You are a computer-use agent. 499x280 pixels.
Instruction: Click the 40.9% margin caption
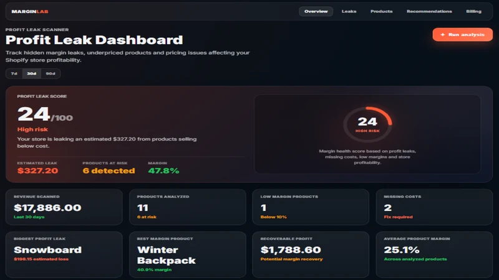(x=154, y=270)
